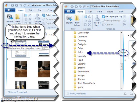Click Undo icon in right window title bar
This screenshot has width=138, height=103.
pos(80,6)
